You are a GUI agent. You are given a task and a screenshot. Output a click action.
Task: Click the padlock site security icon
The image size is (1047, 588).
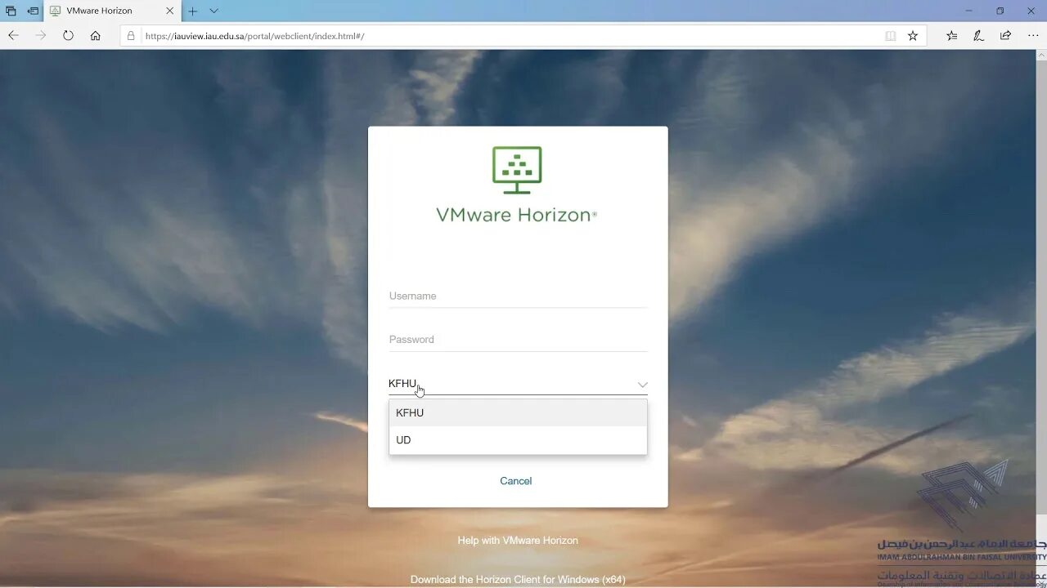[131, 36]
